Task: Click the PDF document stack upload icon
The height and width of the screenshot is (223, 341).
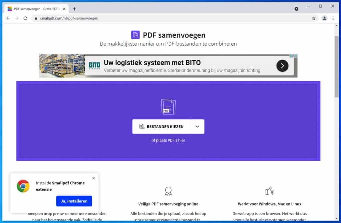Action: (168, 106)
